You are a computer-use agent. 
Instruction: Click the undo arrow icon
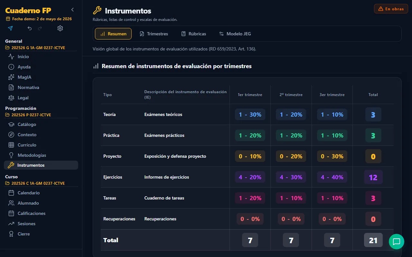[30, 28]
